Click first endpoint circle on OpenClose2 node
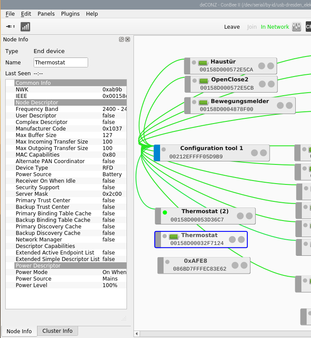 click(x=262, y=84)
